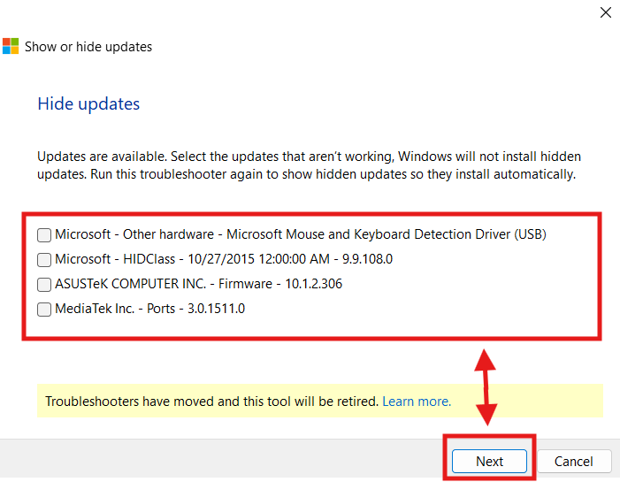Click the 'ASUSTeK COMPUTER INC. - Firmware' label
Image resolution: width=620 pixels, height=482 pixels.
pos(198,284)
